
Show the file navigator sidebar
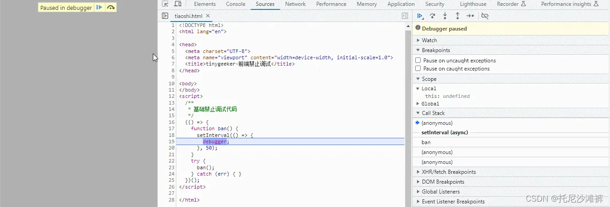point(165,16)
